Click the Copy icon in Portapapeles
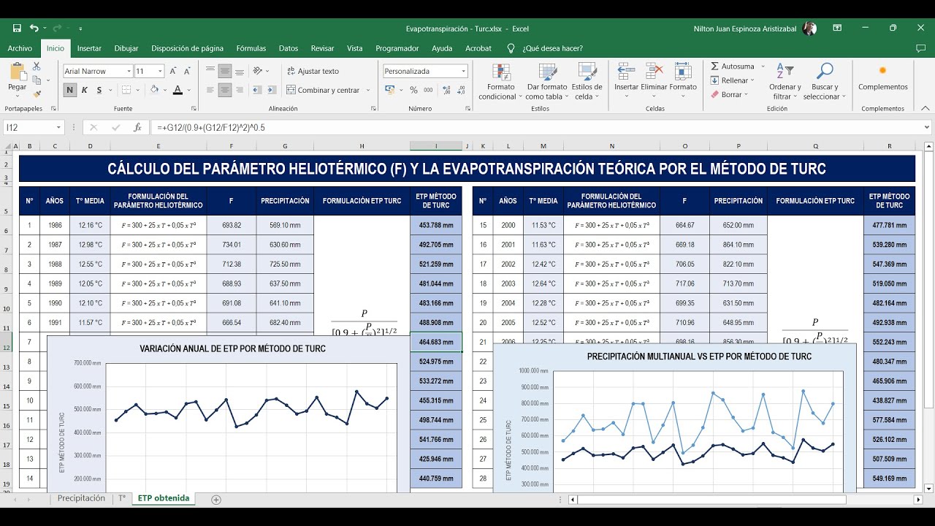Screen dimensions: 935x526 click(37, 80)
